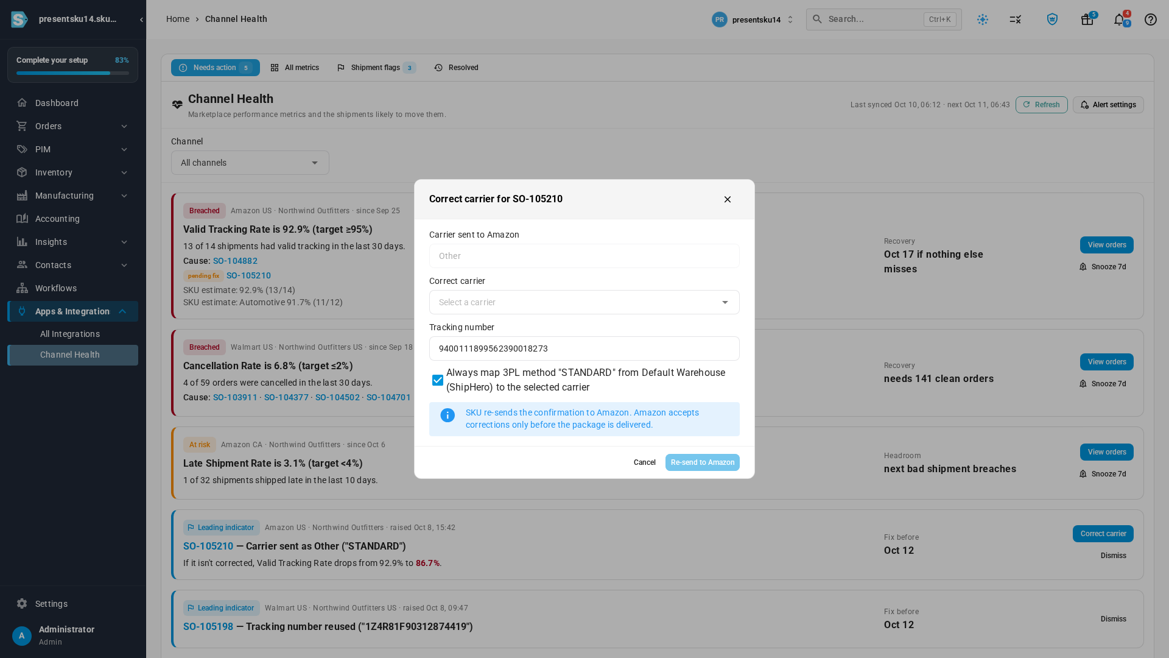
Task: Click the Carrier sent to Amazon field
Action: click(x=584, y=256)
